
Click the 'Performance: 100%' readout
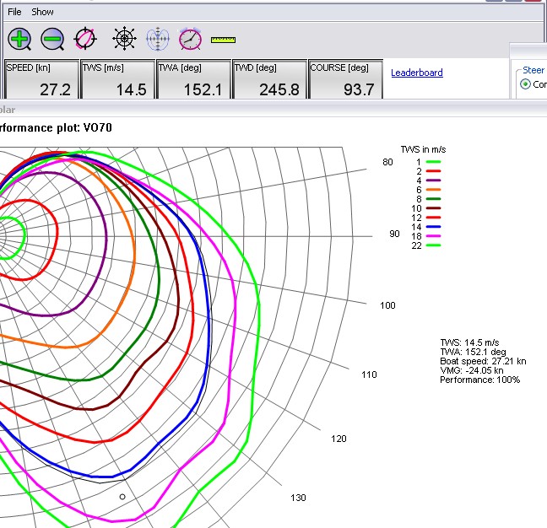tap(479, 380)
